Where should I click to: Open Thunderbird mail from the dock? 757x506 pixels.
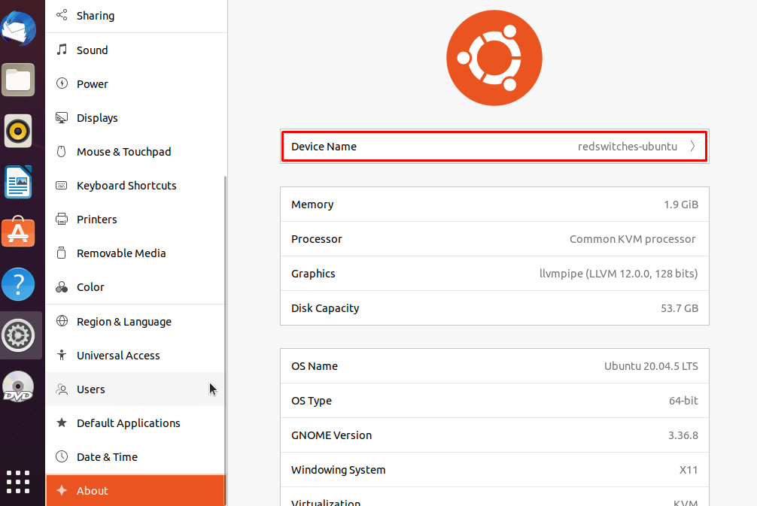pos(18,29)
